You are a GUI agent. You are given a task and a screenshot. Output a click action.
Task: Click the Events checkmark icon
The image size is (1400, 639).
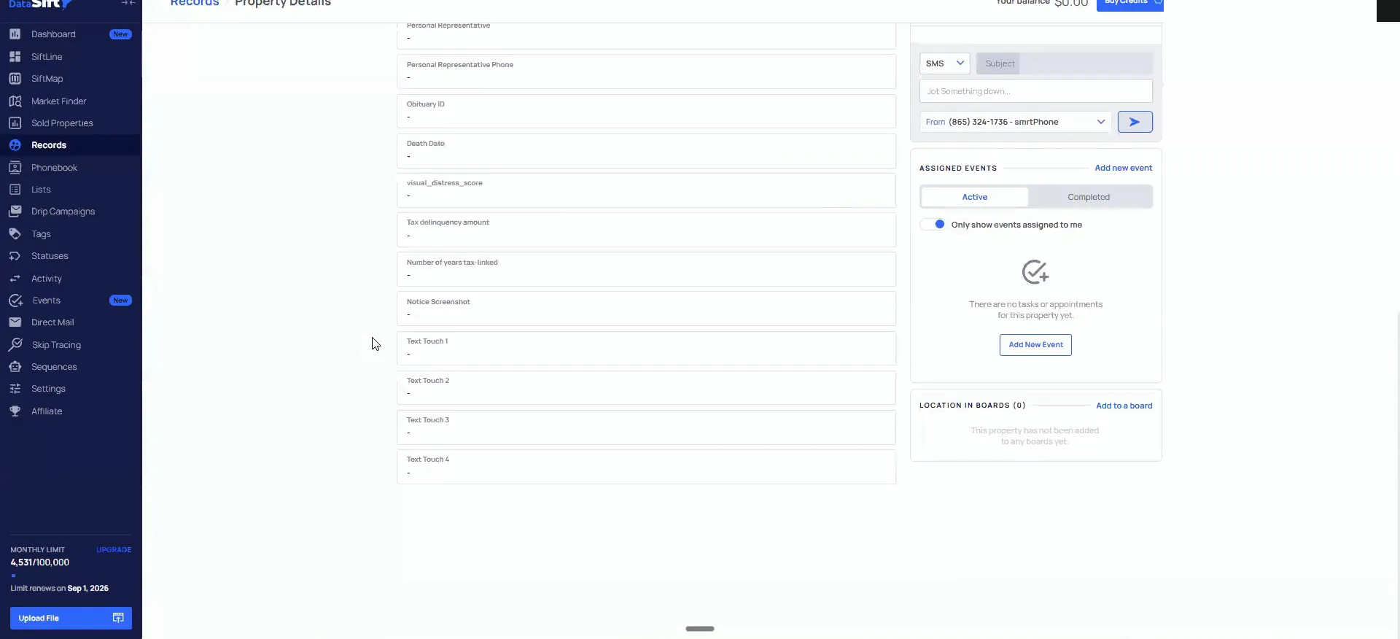pos(15,301)
